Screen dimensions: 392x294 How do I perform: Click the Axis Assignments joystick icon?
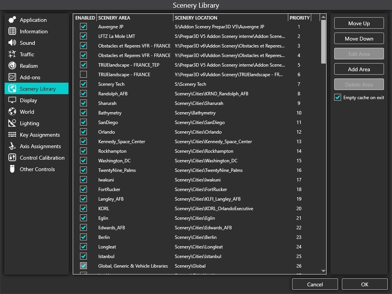(12, 146)
